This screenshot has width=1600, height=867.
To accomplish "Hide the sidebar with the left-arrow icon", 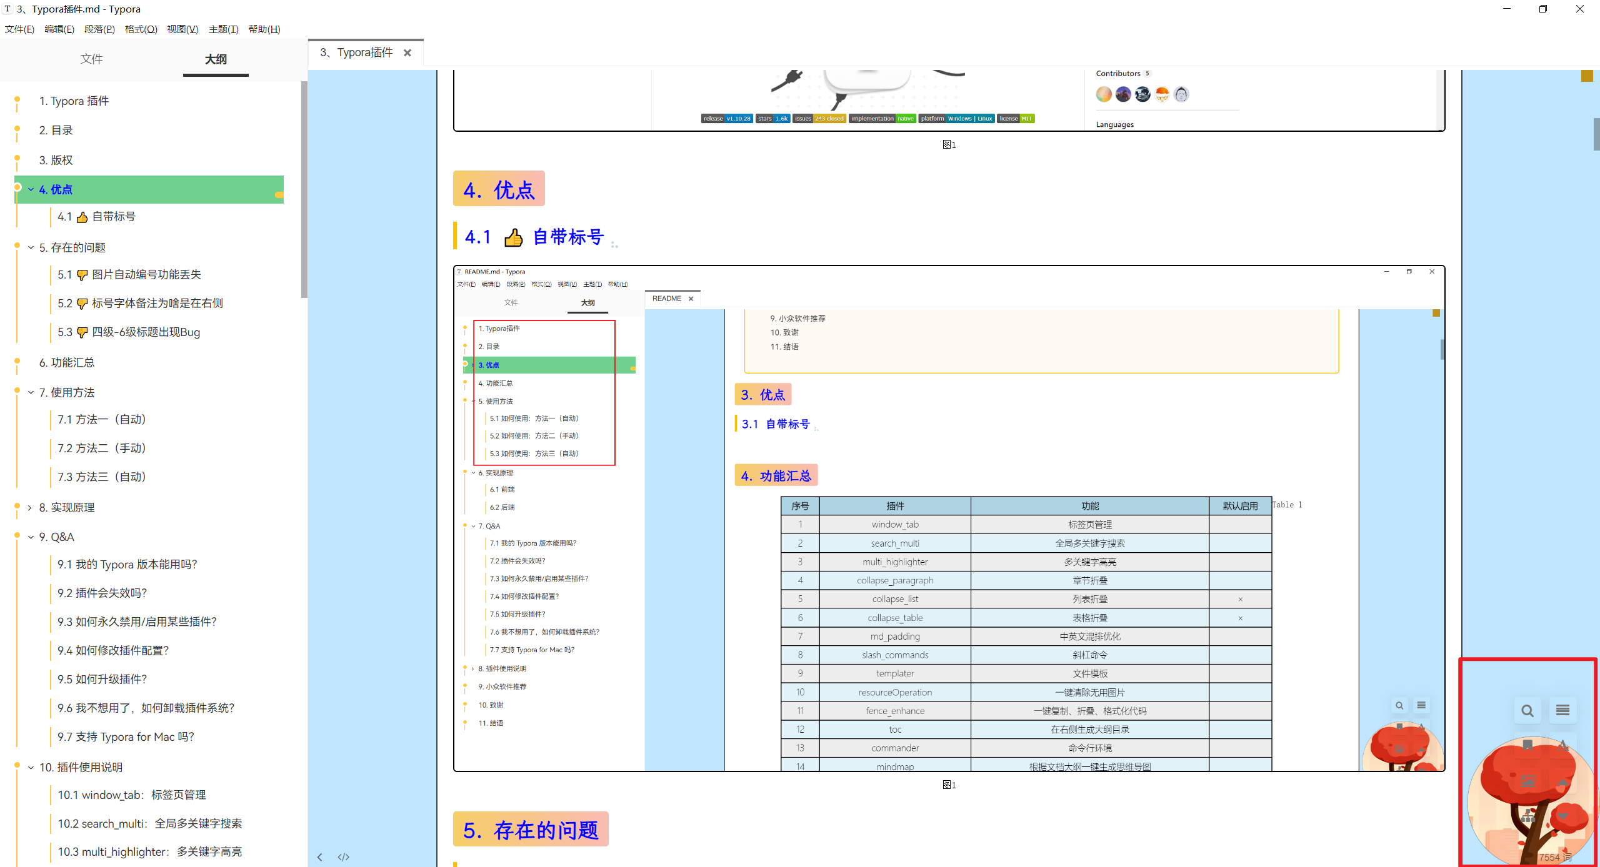I will 320,857.
